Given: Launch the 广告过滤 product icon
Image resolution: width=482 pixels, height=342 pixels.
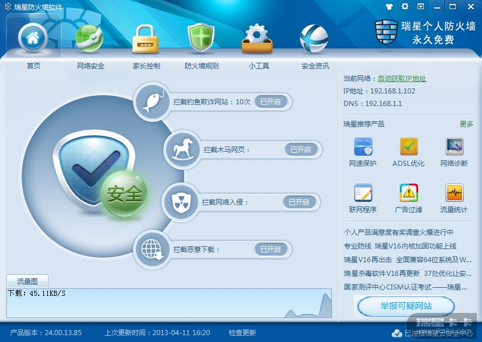Looking at the screenshot, I should (408, 193).
